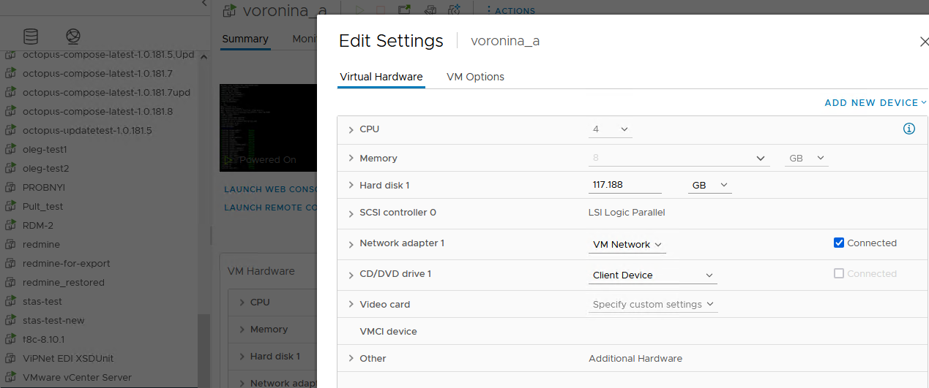
Task: Click the Power On toolbar icon
Action: coord(359,10)
